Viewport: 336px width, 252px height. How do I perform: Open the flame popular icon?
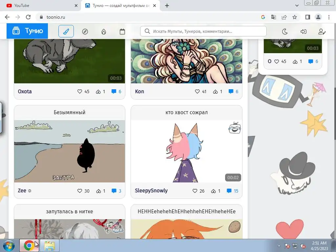tap(104, 32)
